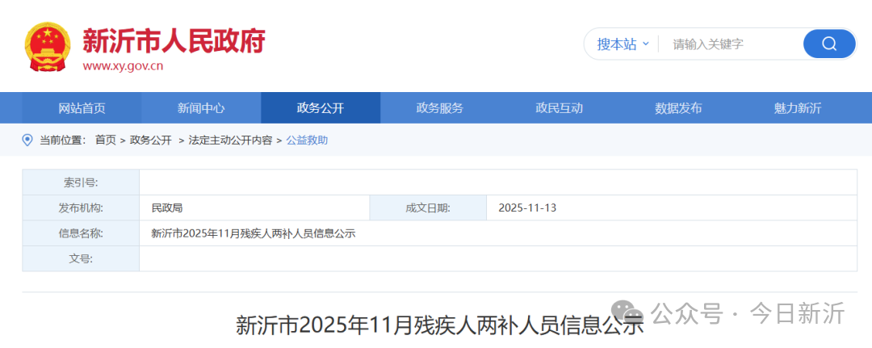Screen dimensions: 872x348
Task: Click the national emblem logo
Action: pos(48,46)
